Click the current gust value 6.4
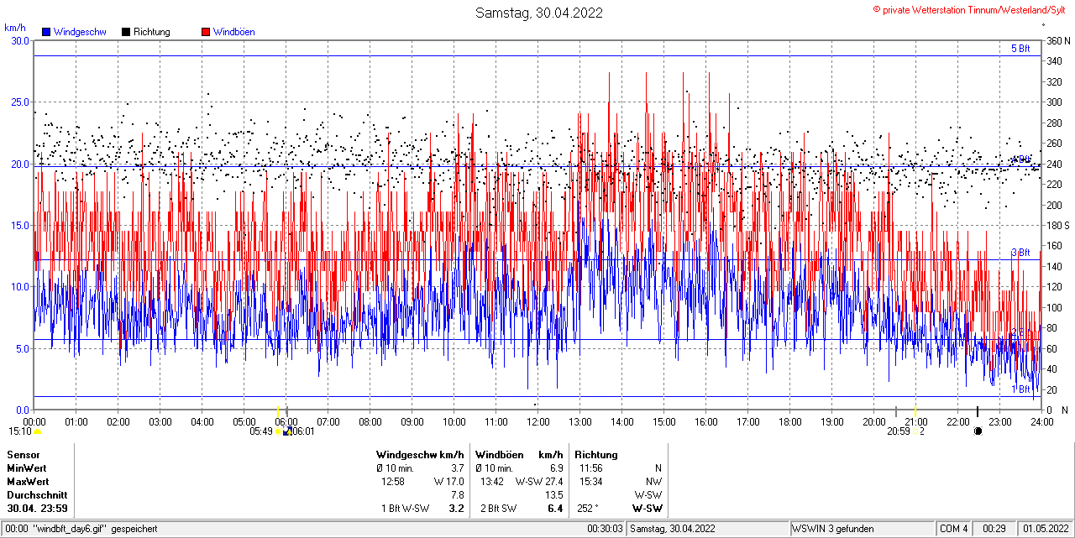This screenshot has width=1075, height=538. coord(555,508)
